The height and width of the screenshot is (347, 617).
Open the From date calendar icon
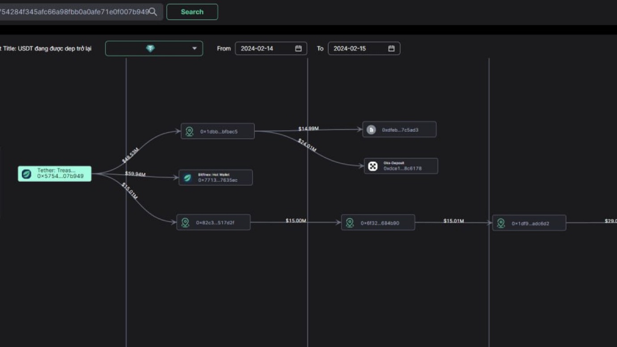click(298, 48)
